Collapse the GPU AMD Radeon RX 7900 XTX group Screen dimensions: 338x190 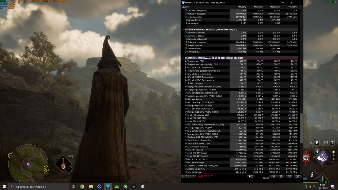pyautogui.click(x=183, y=58)
